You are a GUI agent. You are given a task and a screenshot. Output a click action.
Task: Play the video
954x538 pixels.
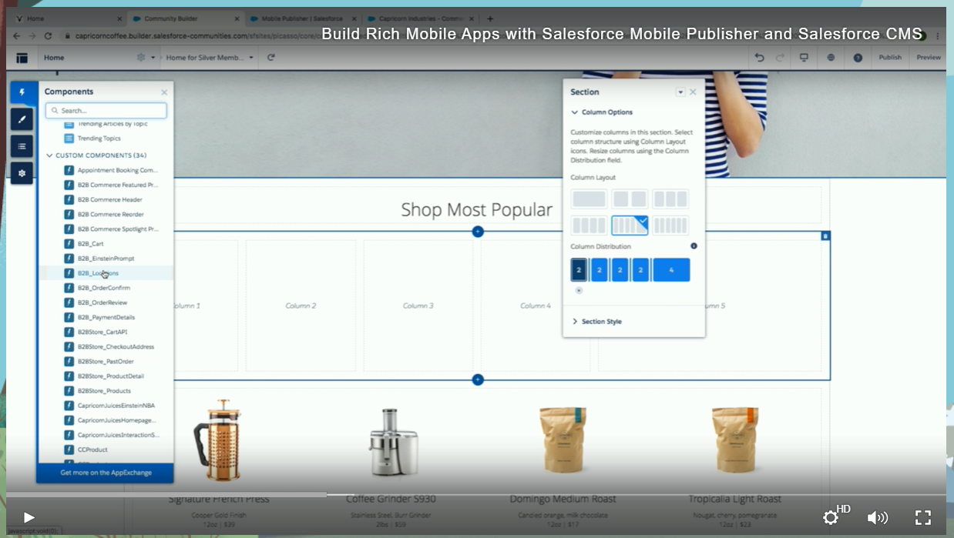click(x=29, y=517)
